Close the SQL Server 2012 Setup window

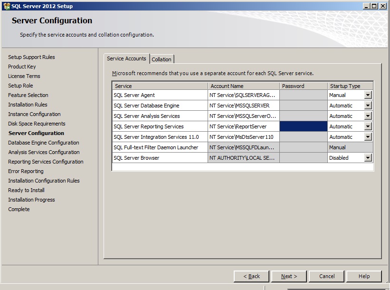click(x=382, y=6)
